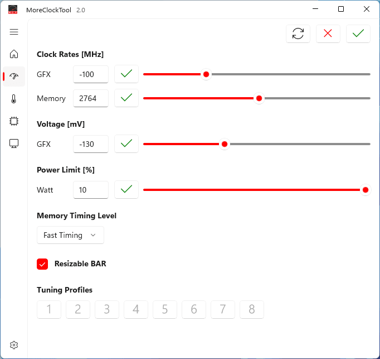Open the monitor display page

tap(14, 143)
